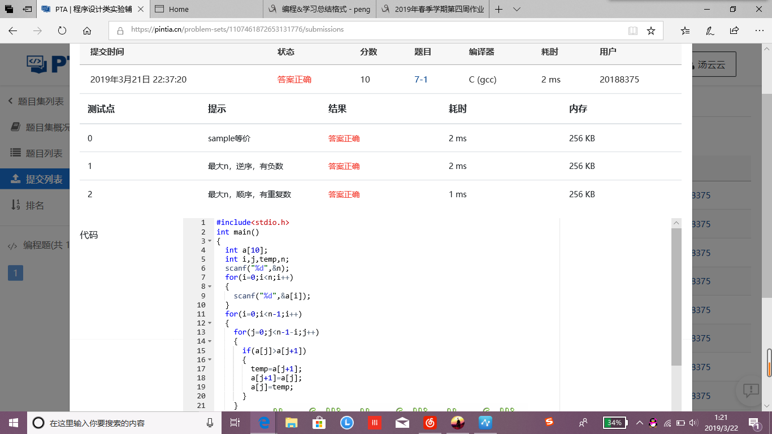Click the user ID 20188375 in the table
This screenshot has width=772, height=434.
619,80
